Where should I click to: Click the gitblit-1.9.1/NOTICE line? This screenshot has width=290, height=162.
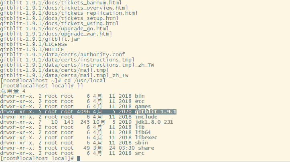click(x=32, y=49)
